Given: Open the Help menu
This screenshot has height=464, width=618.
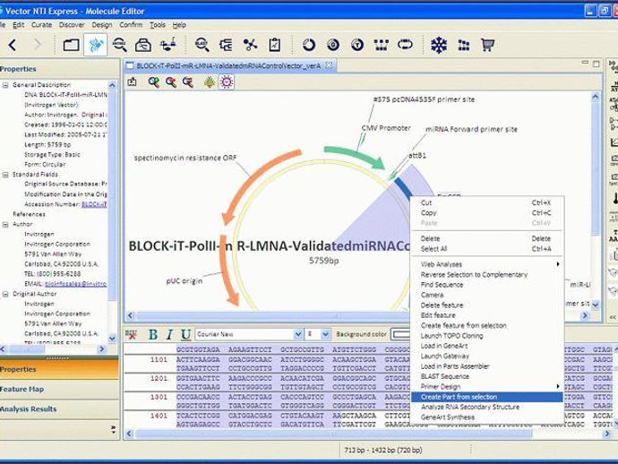Looking at the screenshot, I should tap(179, 25).
